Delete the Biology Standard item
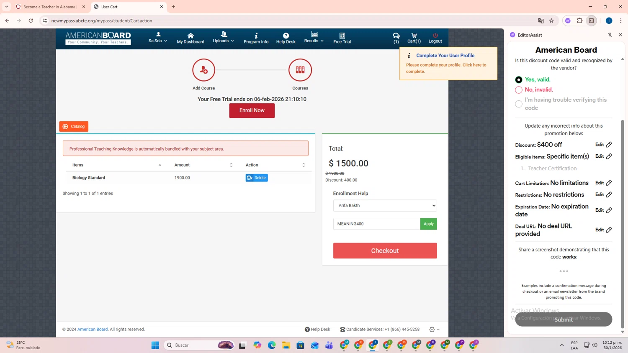The image size is (628, 353). tap(257, 178)
